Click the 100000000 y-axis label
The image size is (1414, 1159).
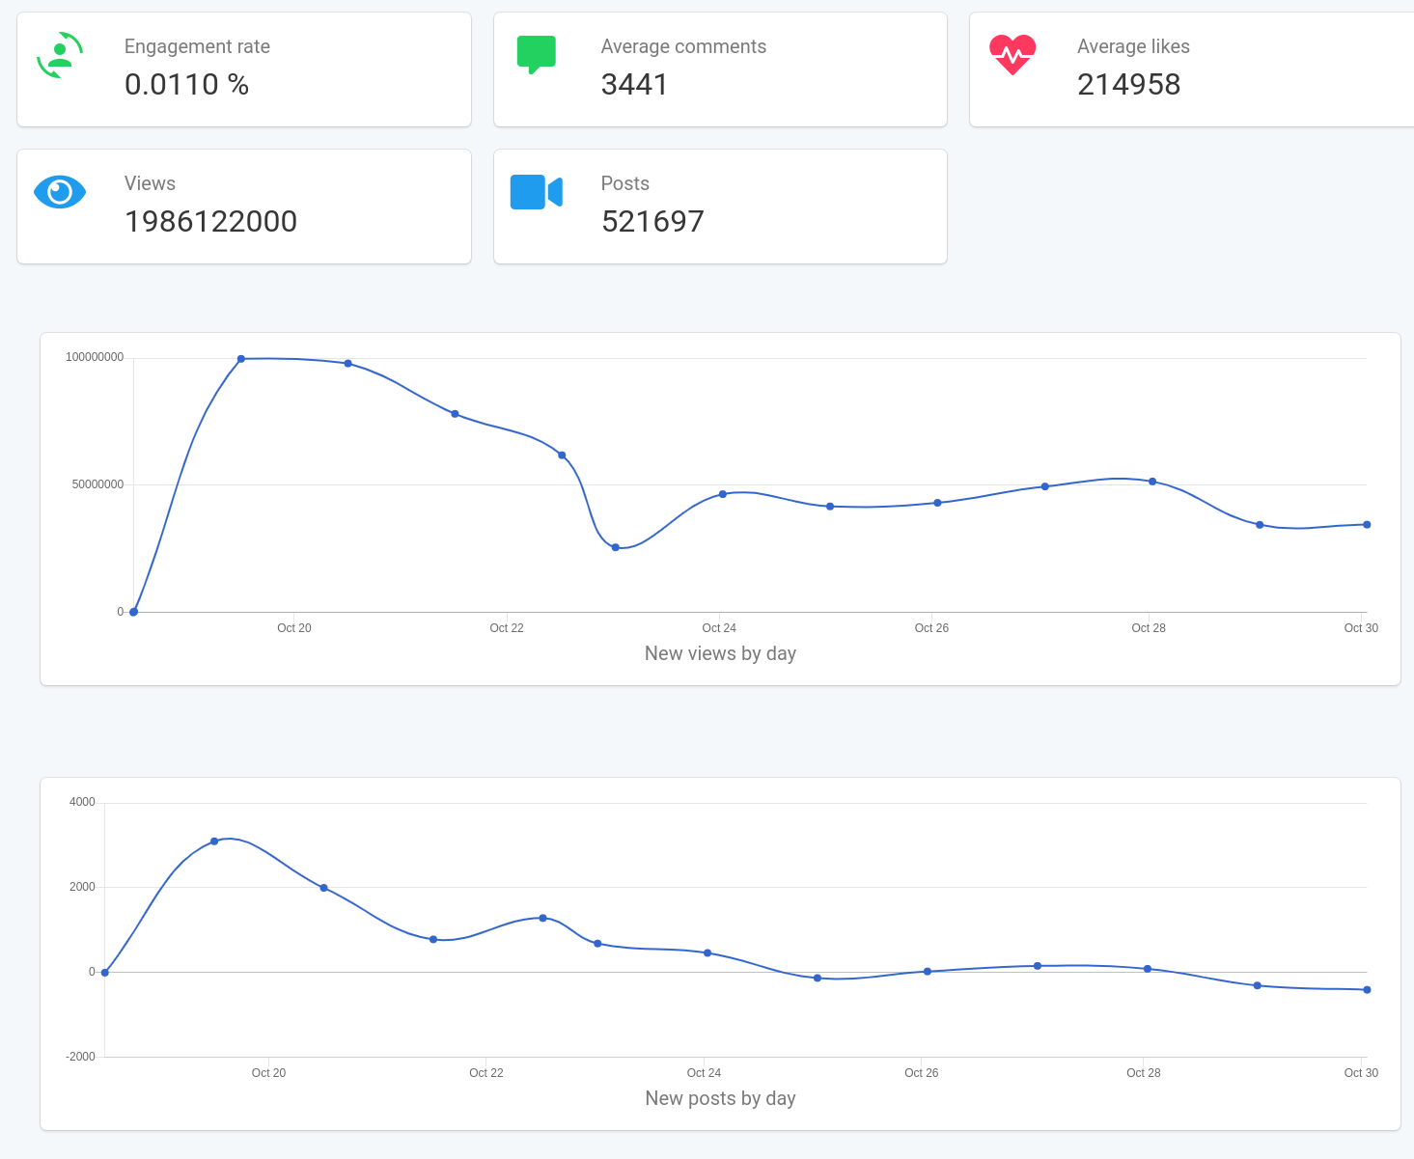[x=95, y=357]
